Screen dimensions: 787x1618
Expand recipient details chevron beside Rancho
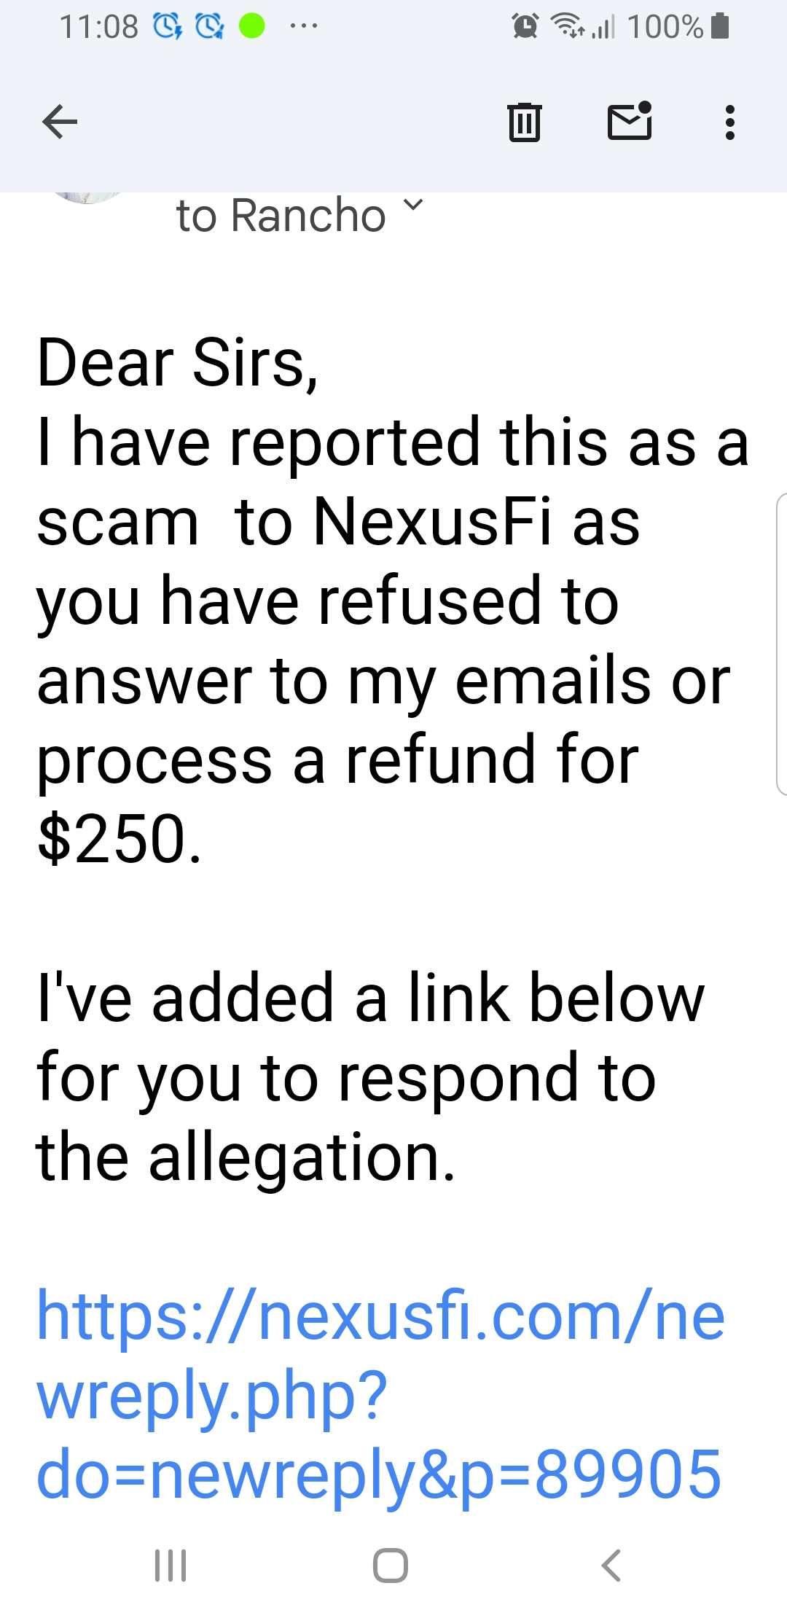413,206
